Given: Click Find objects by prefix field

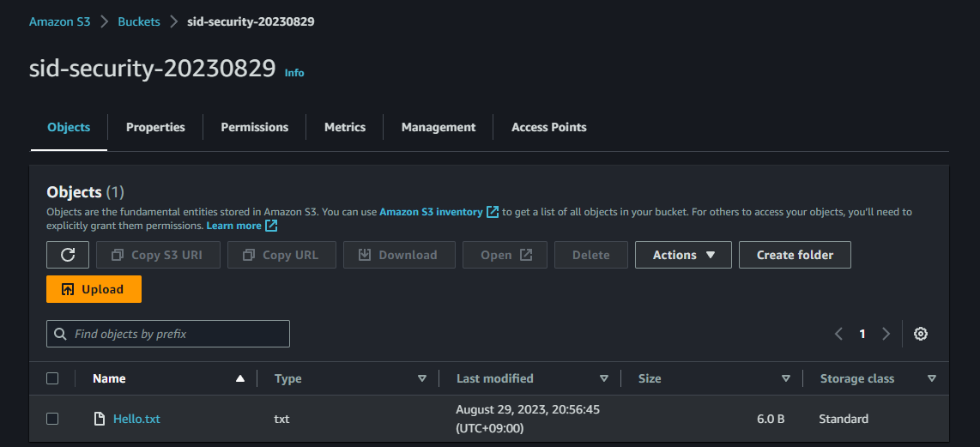Looking at the screenshot, I should tap(168, 334).
